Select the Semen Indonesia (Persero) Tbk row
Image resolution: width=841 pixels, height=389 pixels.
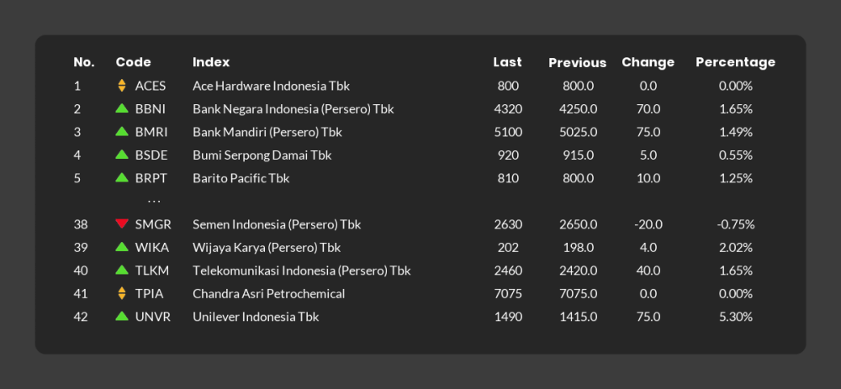tap(420, 224)
